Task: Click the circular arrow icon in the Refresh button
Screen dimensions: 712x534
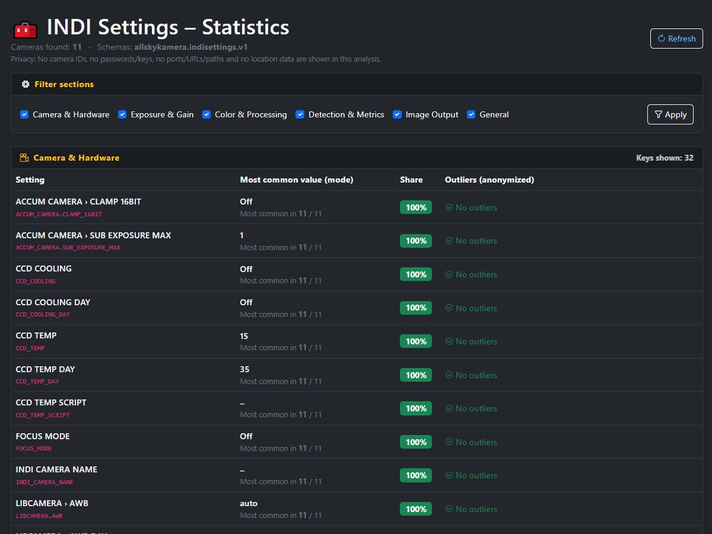Action: (660, 38)
